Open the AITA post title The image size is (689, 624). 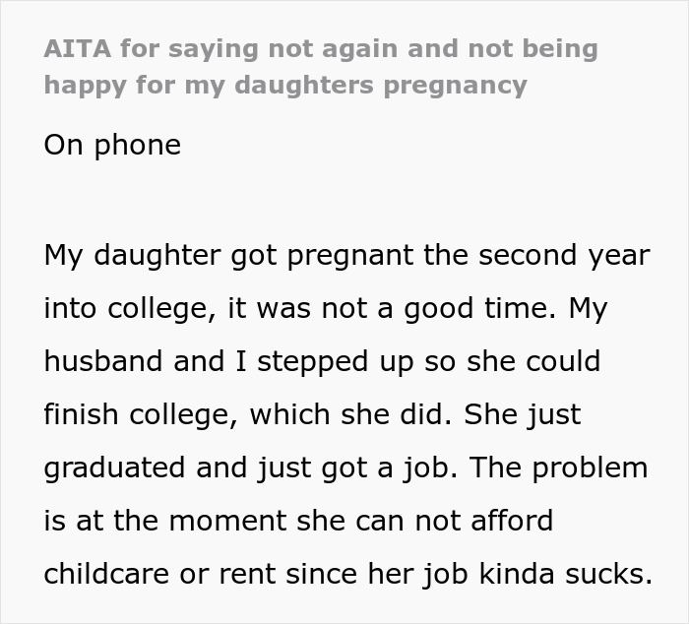(320, 66)
